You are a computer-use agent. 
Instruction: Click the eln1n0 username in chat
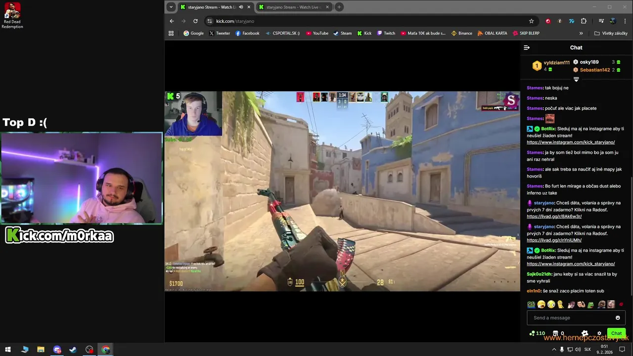pyautogui.click(x=534, y=291)
